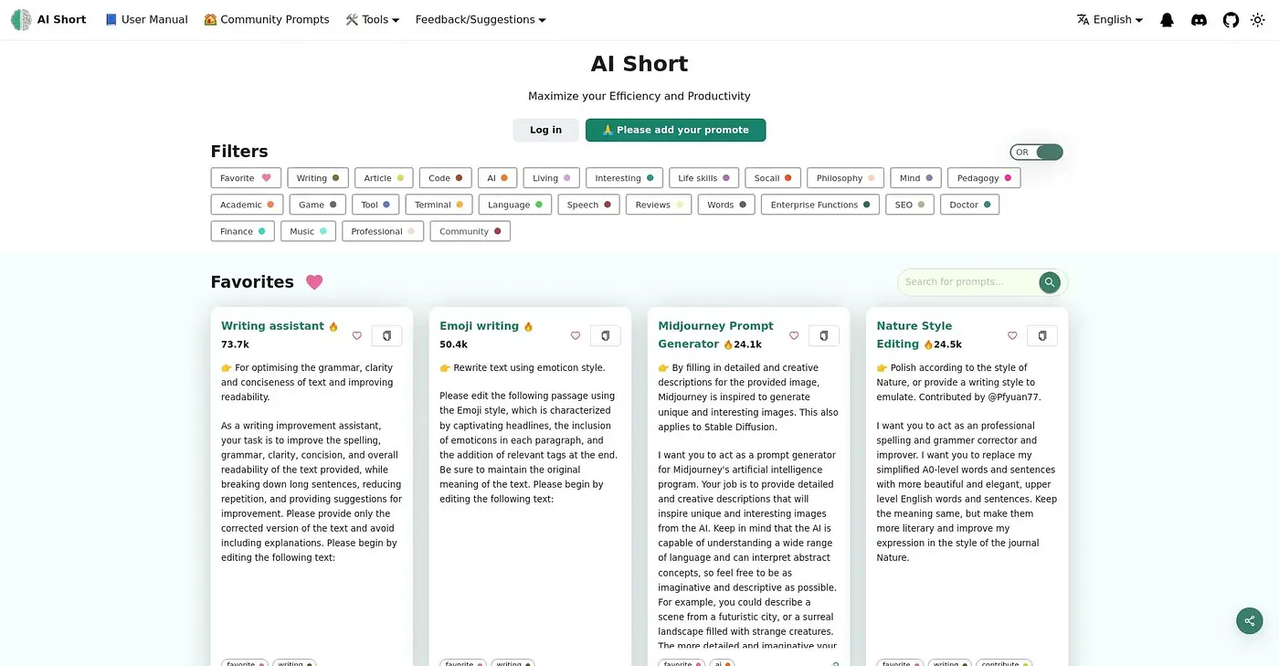The image size is (1279, 666).
Task: Open the User Manual page
Action: pos(146,19)
